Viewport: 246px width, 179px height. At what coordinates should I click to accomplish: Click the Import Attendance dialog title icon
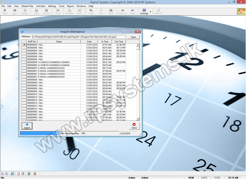(22, 32)
